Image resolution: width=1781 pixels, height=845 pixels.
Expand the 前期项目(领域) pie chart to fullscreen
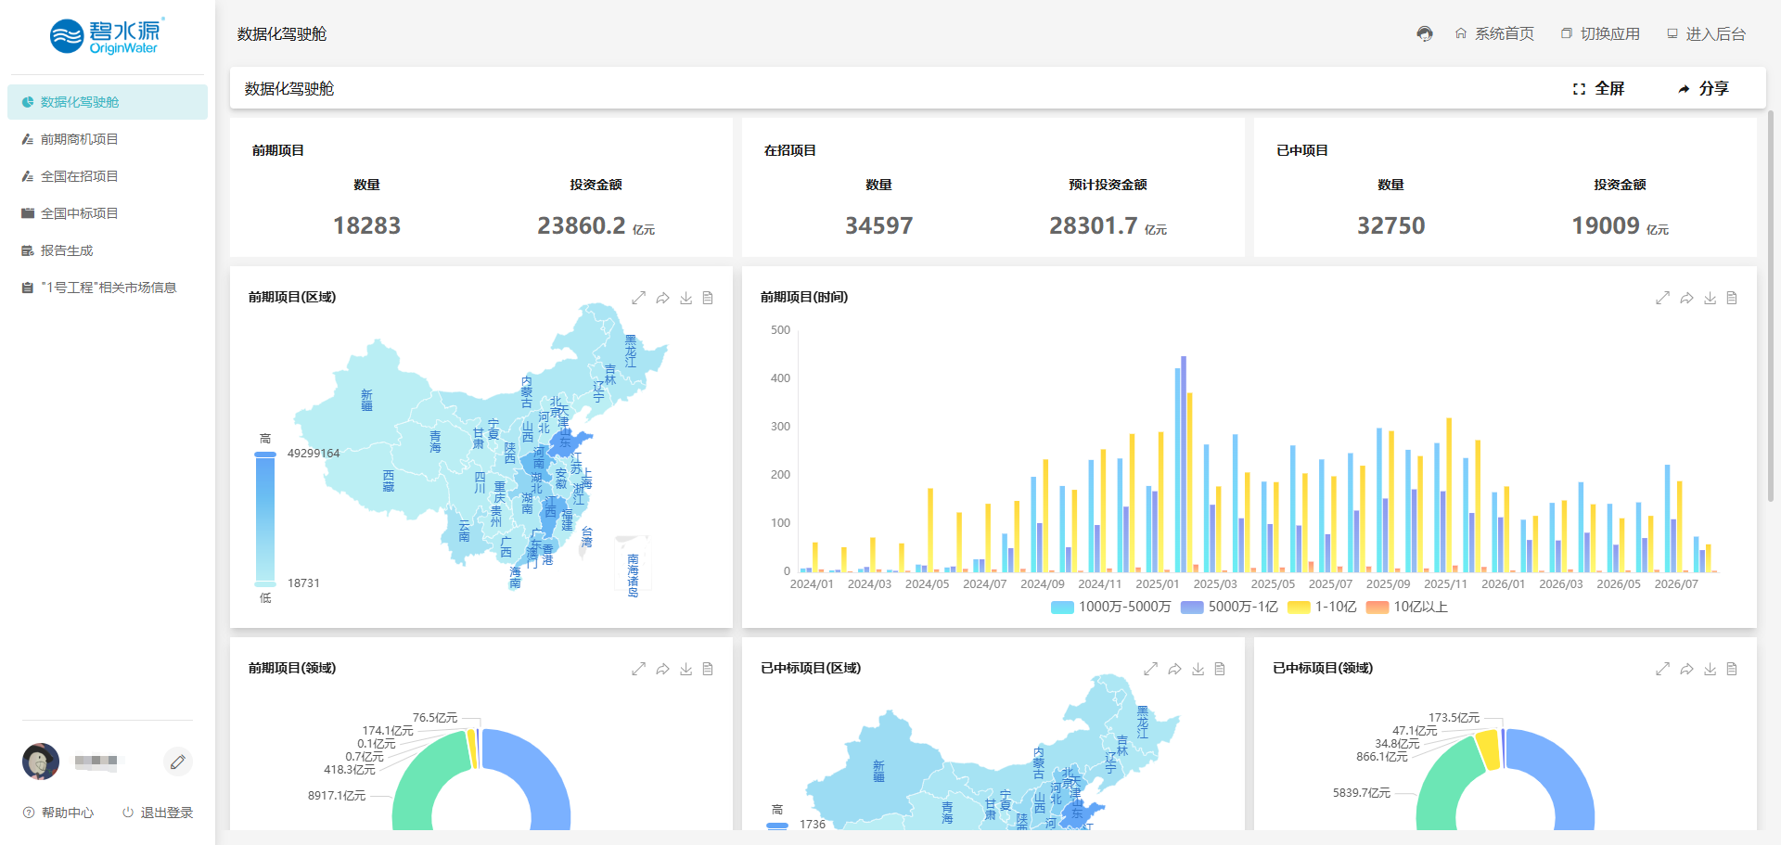coord(638,669)
